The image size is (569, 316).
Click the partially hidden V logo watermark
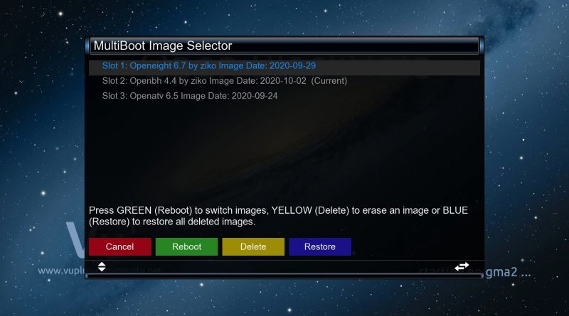75,240
